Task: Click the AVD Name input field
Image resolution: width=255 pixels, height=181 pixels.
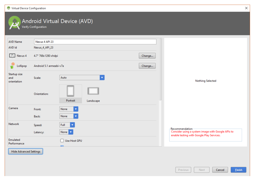Action: pos(95,42)
